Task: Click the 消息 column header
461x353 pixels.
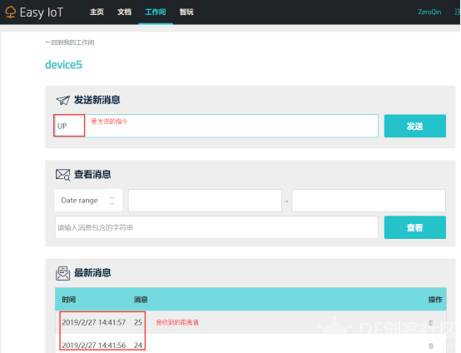Action: click(141, 300)
